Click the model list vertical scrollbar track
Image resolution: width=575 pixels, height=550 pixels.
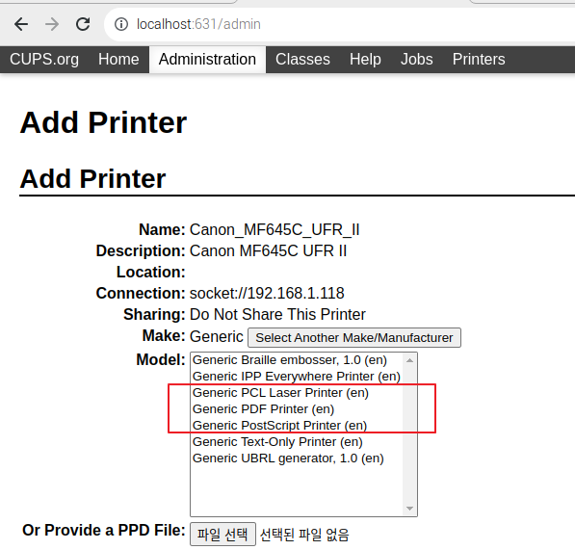click(409, 434)
